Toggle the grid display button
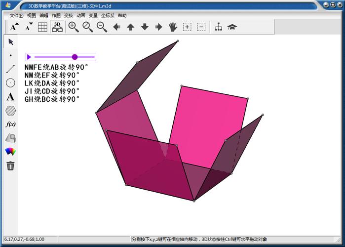This screenshot has height=247, width=345. pos(43,27)
